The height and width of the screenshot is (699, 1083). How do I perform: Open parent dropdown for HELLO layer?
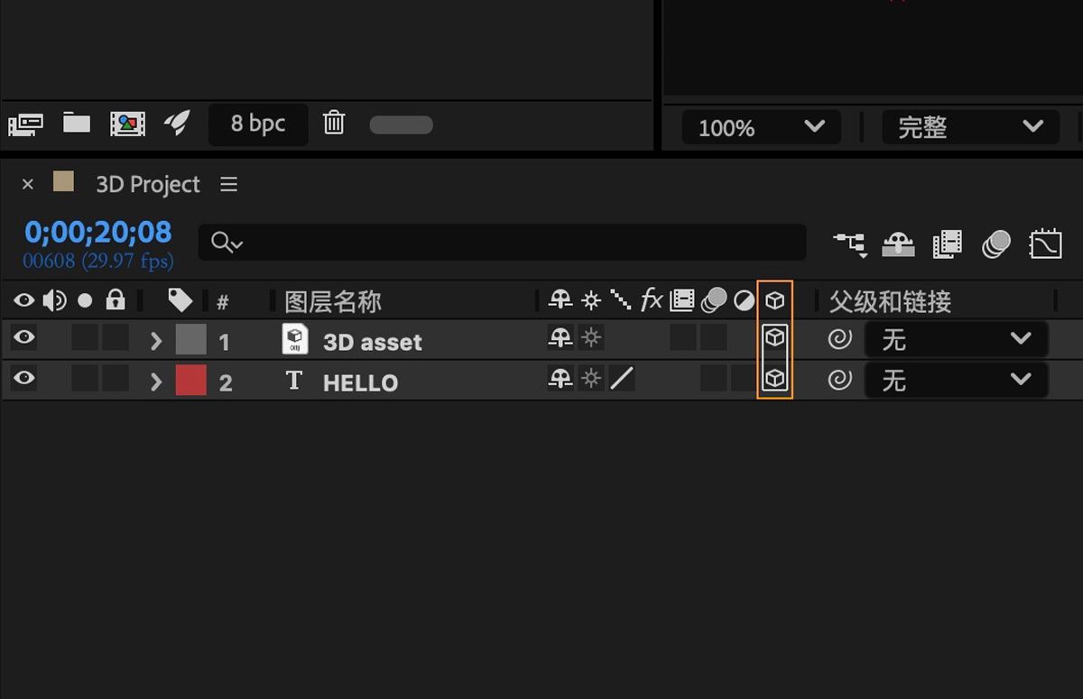[956, 381]
